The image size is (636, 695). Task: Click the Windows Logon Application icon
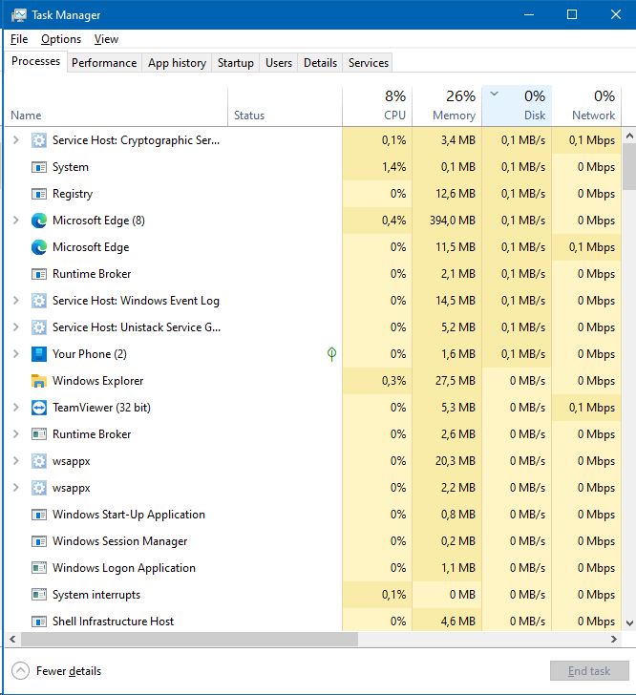[39, 568]
